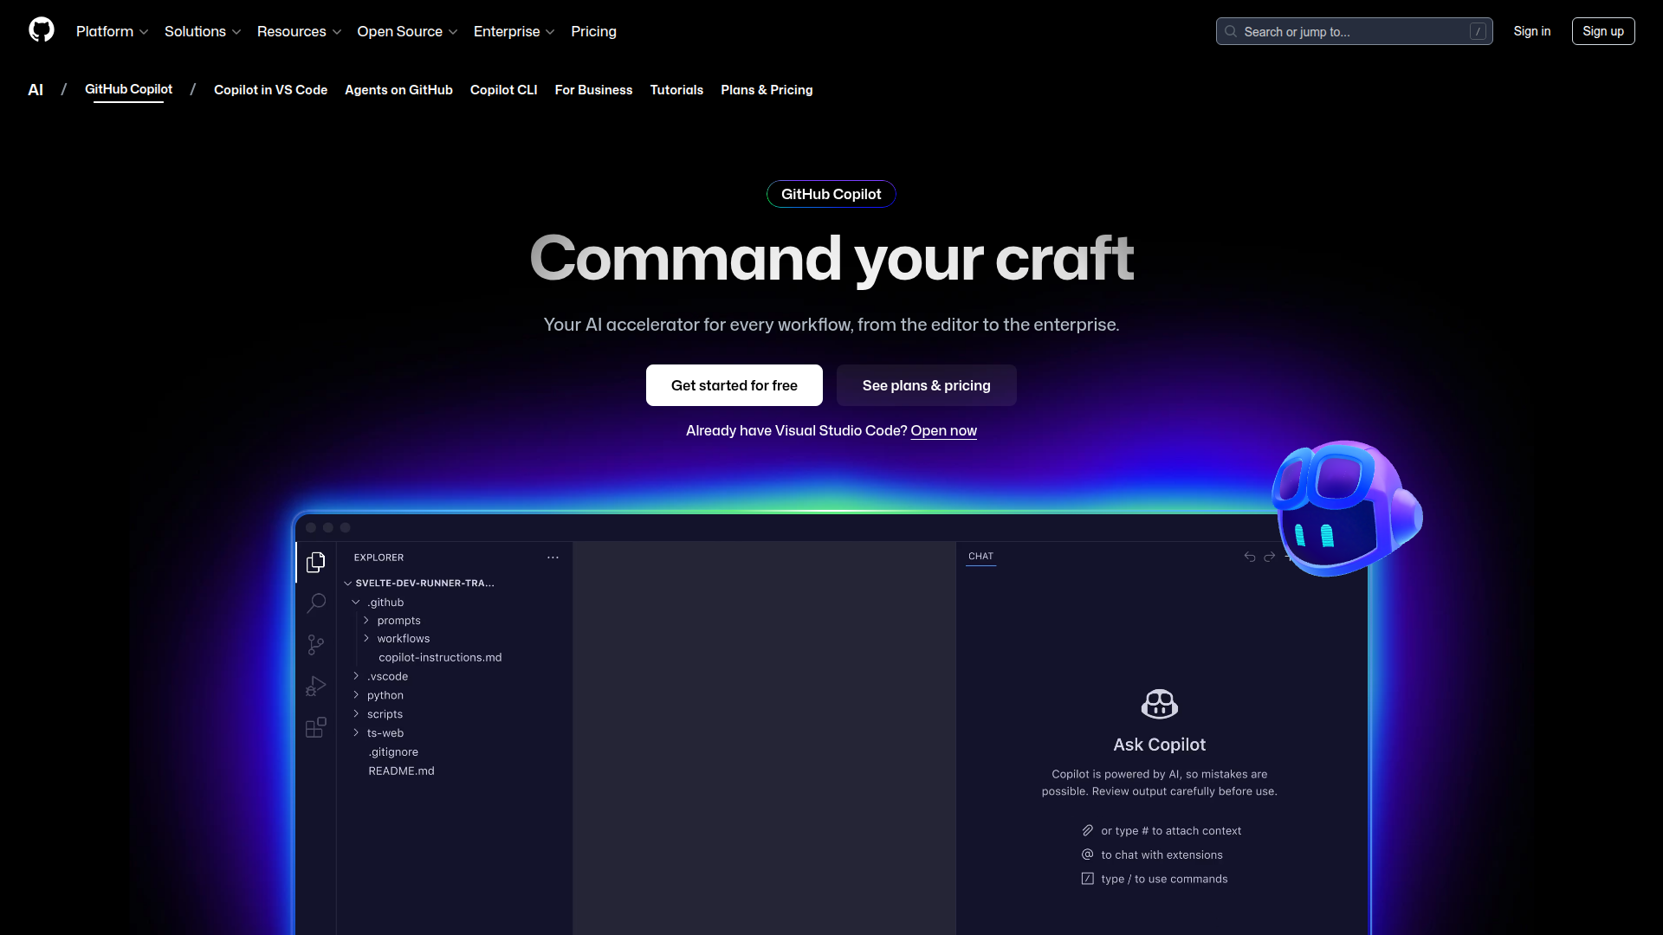Click the Get started for free button
Viewport: 1663px width, 935px height.
click(734, 385)
